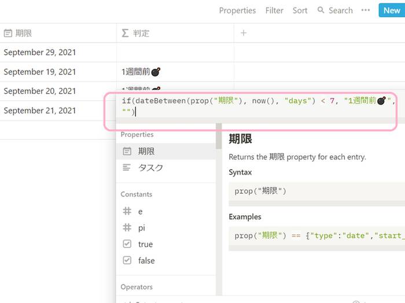Click the number icon beside pi
405x303 pixels.
(x=127, y=227)
